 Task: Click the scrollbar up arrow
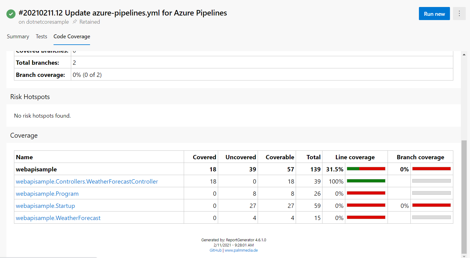pyautogui.click(x=464, y=55)
